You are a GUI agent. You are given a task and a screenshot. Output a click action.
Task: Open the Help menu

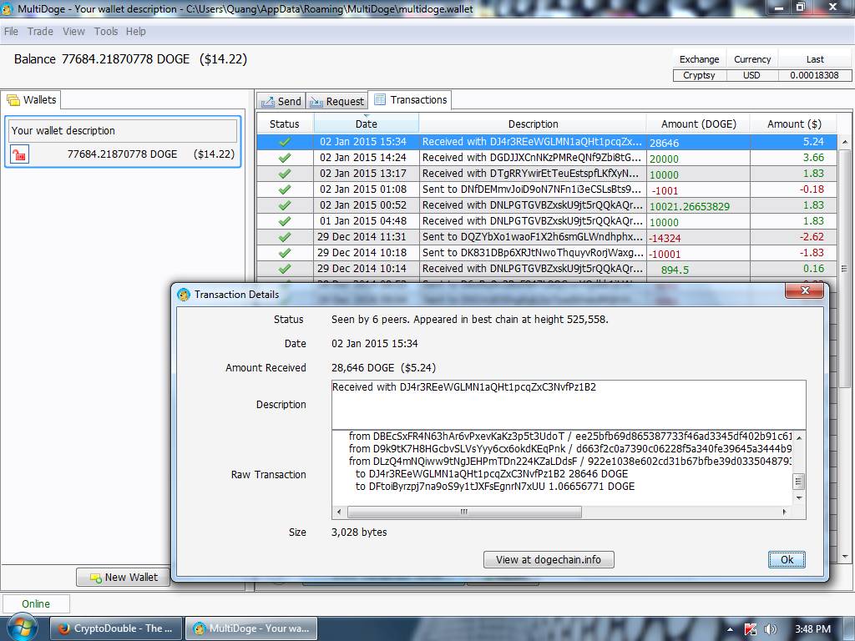tap(136, 32)
